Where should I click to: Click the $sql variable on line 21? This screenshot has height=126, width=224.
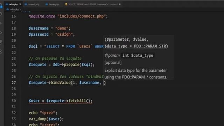point(33,47)
